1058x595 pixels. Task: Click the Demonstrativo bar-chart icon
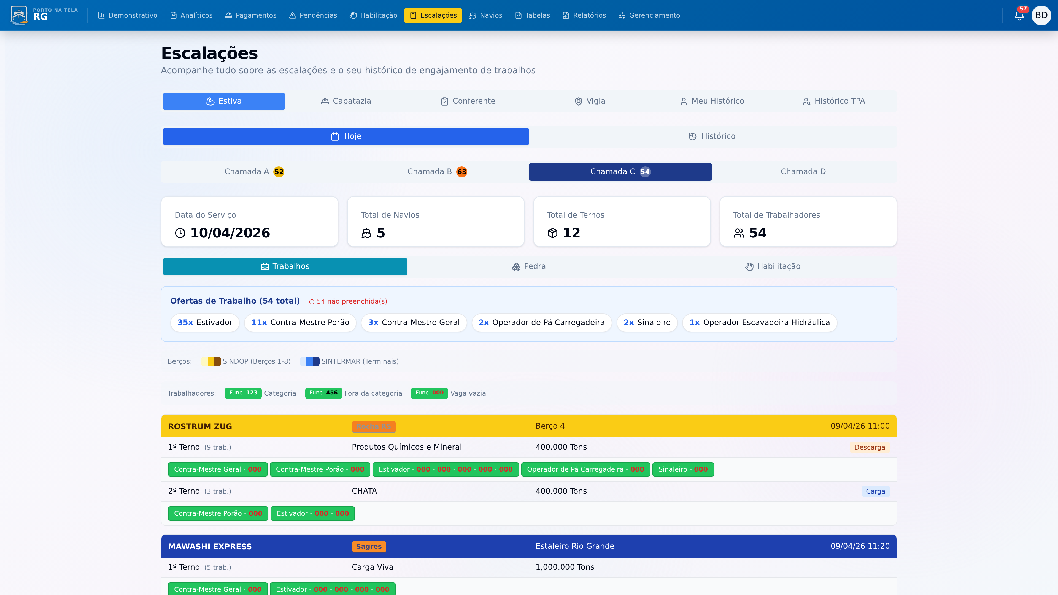click(101, 15)
